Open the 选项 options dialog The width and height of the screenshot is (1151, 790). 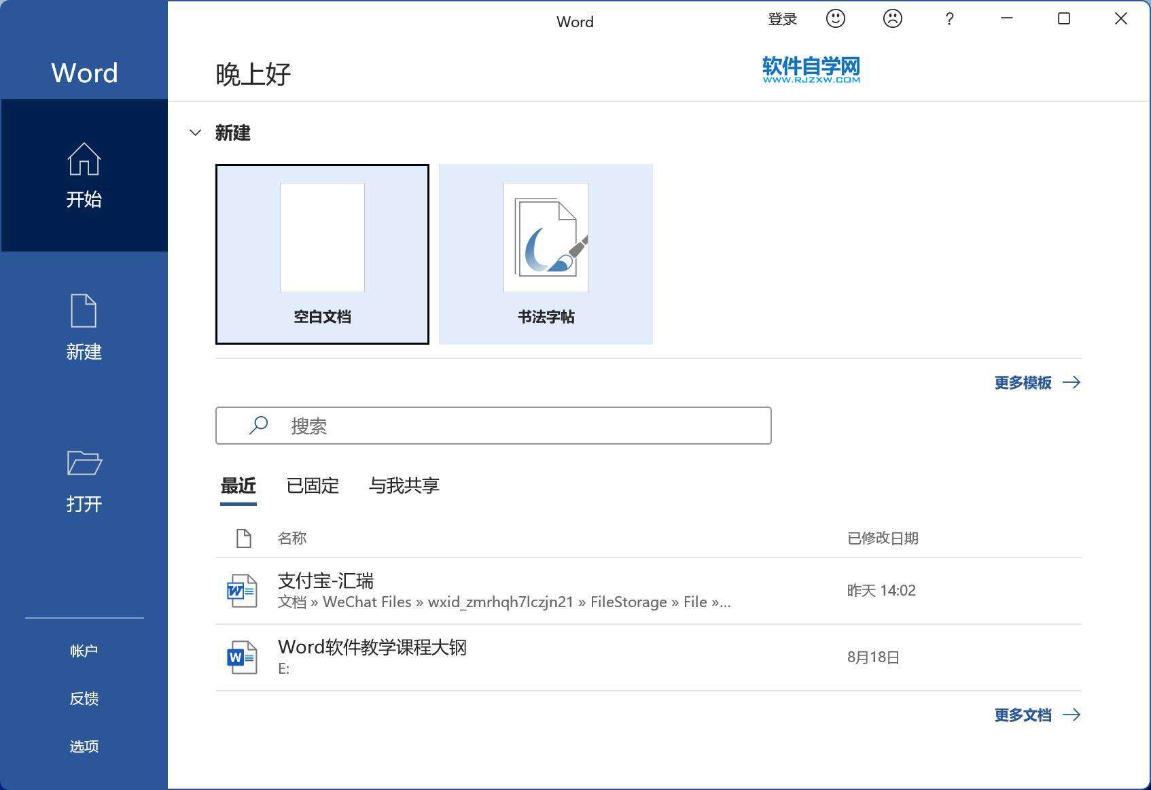(84, 746)
